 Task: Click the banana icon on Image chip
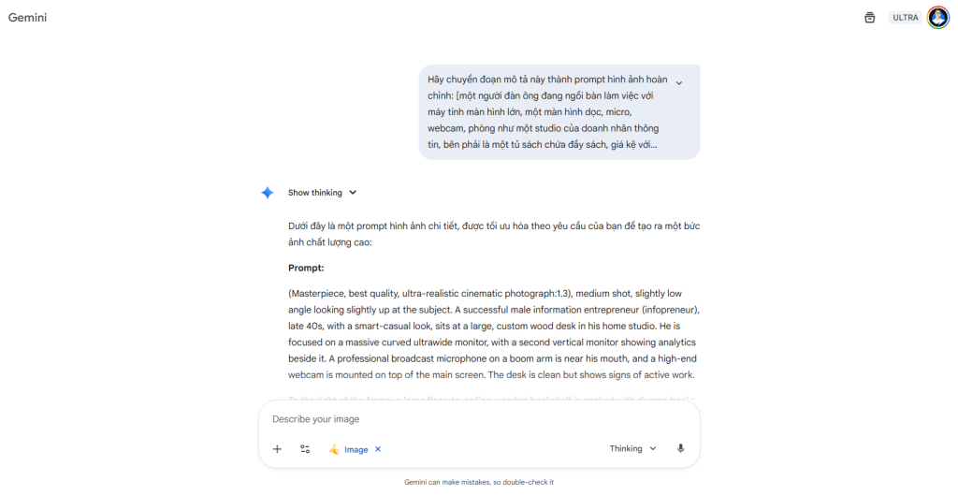[334, 449]
